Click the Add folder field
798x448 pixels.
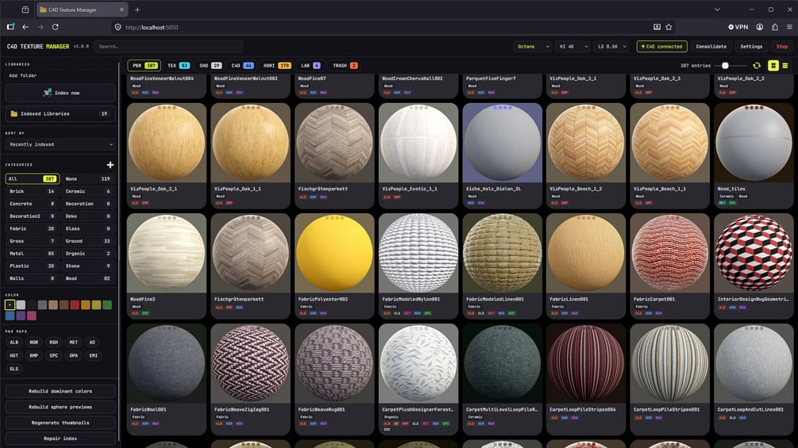coord(60,75)
